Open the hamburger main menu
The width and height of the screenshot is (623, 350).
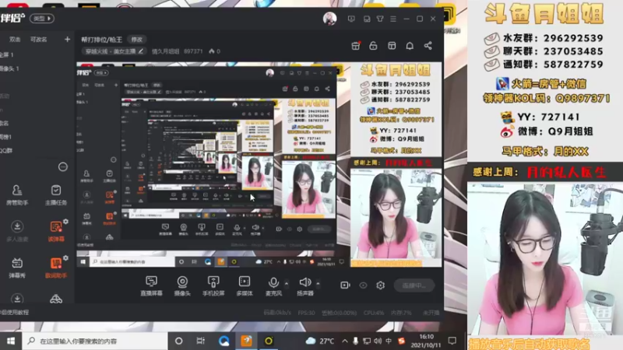[x=393, y=19]
